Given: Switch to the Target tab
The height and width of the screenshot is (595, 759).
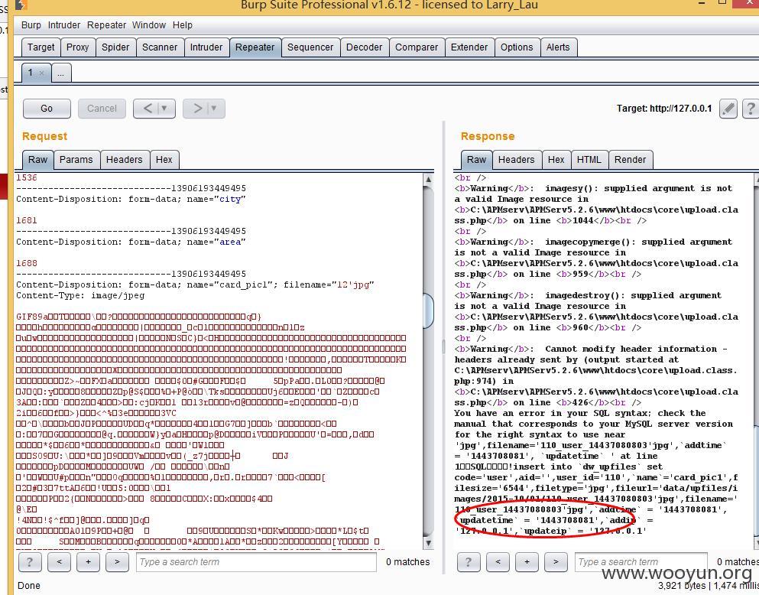Looking at the screenshot, I should (41, 47).
